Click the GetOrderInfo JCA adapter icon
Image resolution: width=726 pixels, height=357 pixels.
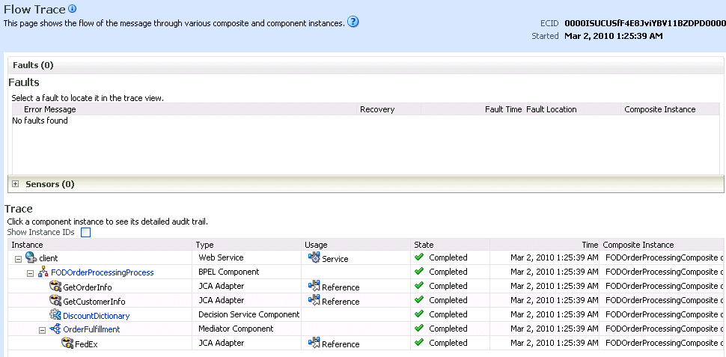point(55,287)
